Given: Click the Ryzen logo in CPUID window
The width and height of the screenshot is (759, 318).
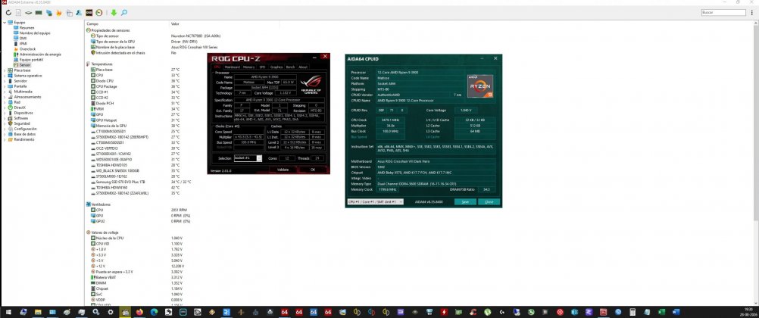Looking at the screenshot, I should 479,85.
